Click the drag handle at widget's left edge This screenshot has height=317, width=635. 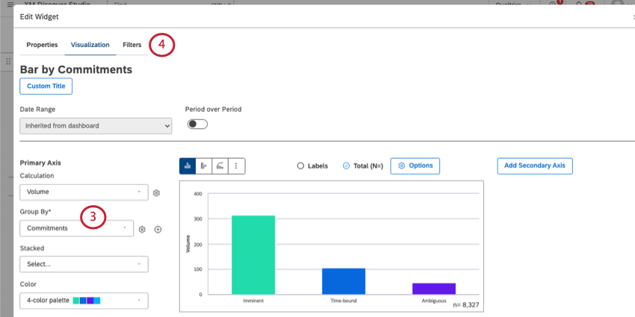8,61
